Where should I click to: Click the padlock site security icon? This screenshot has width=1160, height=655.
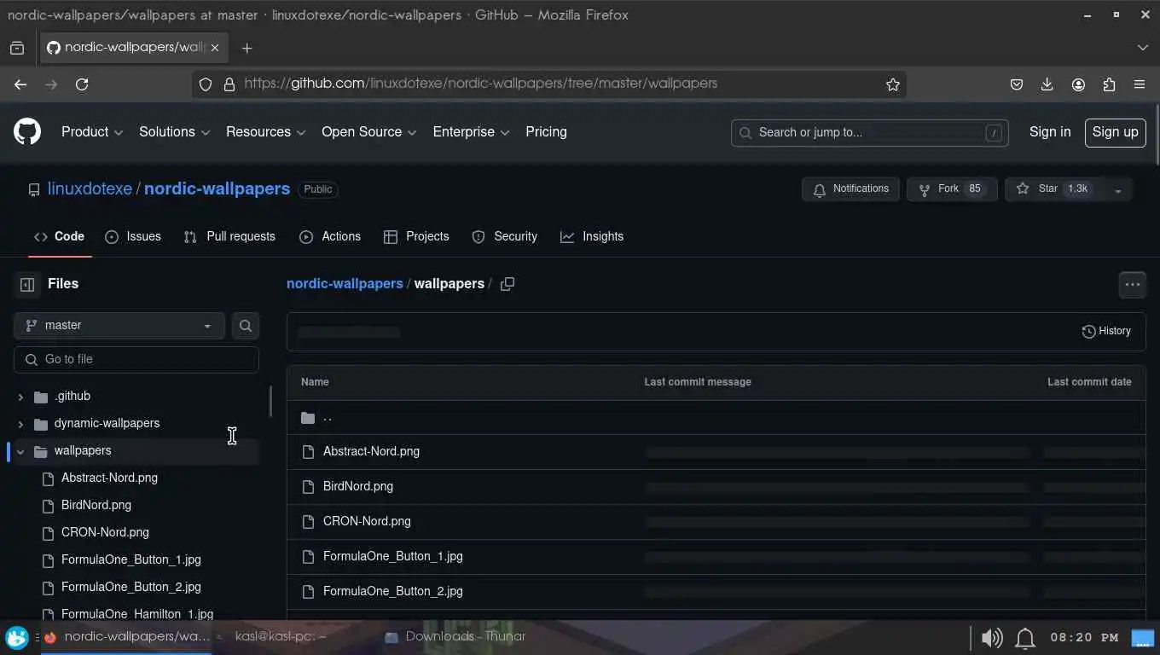[x=229, y=84]
